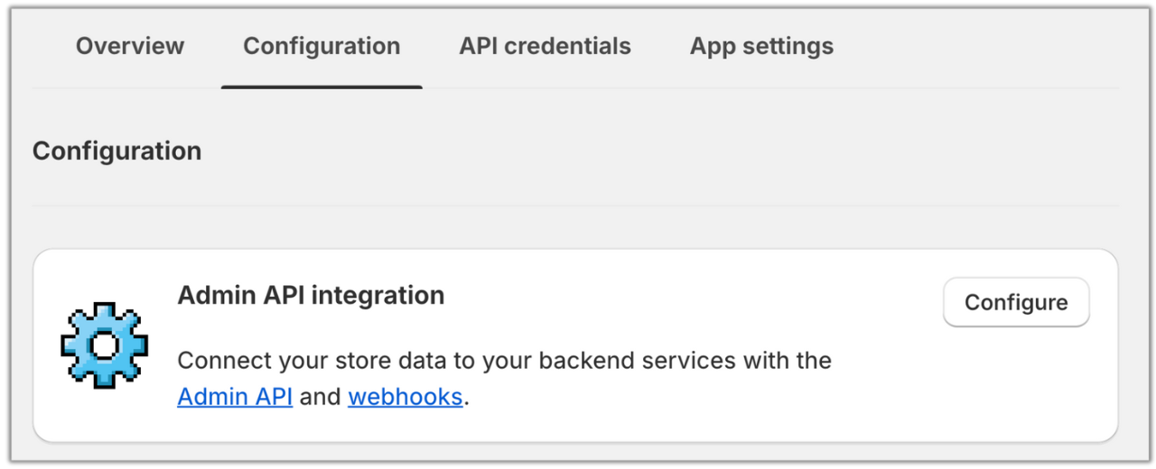Click the pixelated gear integration icon
Viewport: 1156px width, 469px height.
(104, 345)
